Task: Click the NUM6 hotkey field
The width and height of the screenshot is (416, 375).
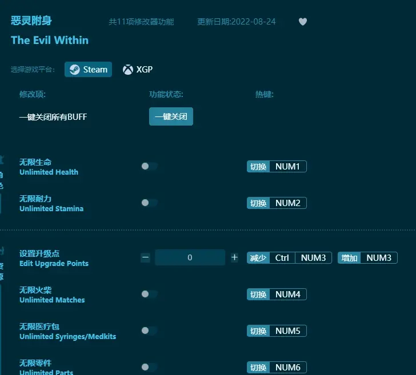Action: pyautogui.click(x=288, y=368)
